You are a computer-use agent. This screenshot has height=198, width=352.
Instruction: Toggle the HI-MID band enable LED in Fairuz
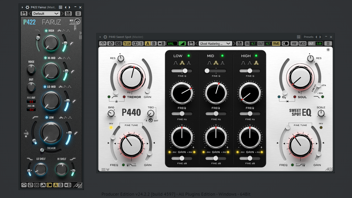point(45,58)
